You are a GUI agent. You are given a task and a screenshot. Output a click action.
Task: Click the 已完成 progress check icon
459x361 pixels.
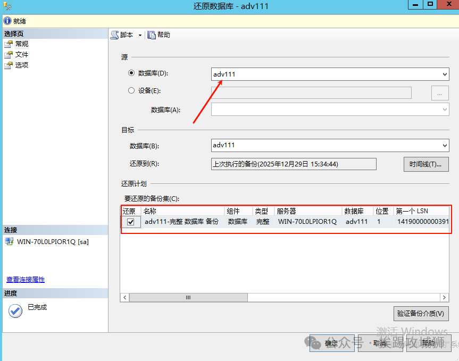pyautogui.click(x=15, y=311)
